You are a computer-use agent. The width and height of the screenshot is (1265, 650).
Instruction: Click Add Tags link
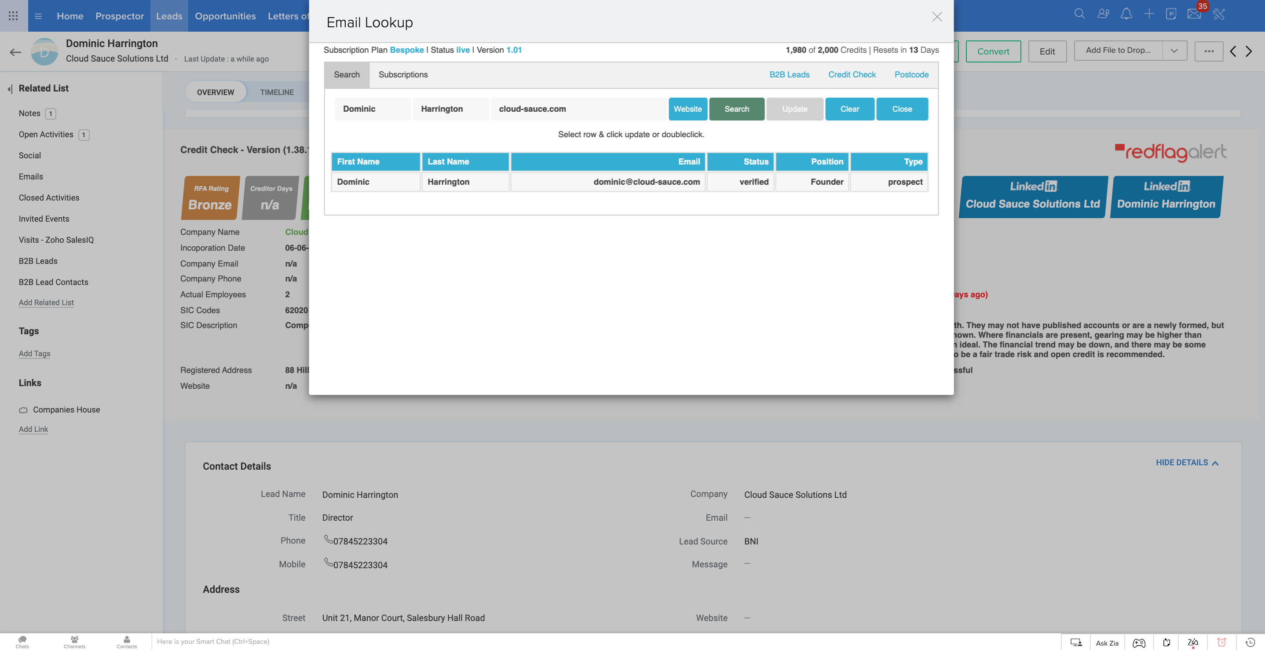(34, 354)
